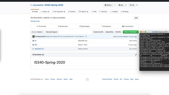This screenshot has height=95, width=169.
Task: Open the Pull requests tab
Action: pyautogui.click(x=59, y=12)
